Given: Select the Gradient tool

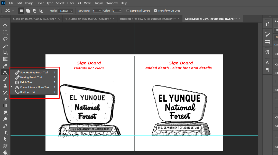Looking at the screenshot, I should (5, 106).
